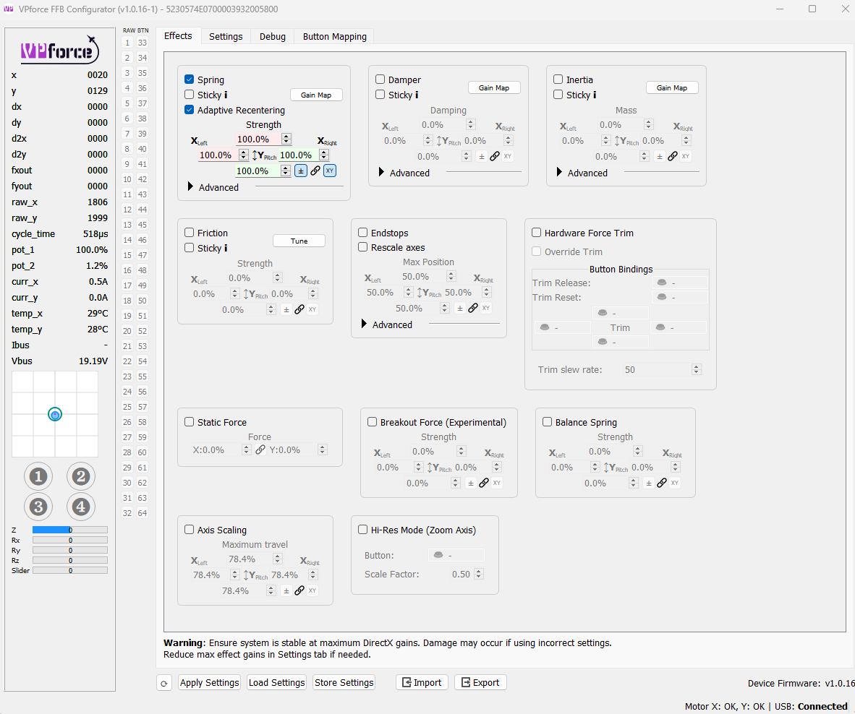Check the Endstops checkbox

point(362,233)
